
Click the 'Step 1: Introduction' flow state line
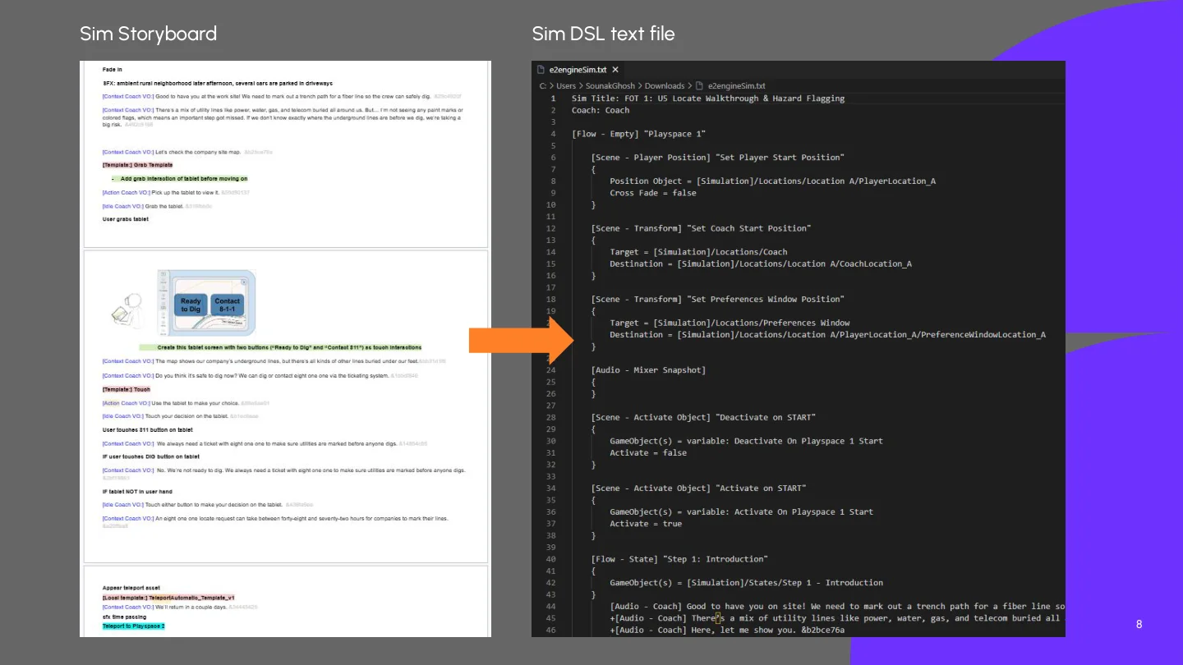coord(679,559)
